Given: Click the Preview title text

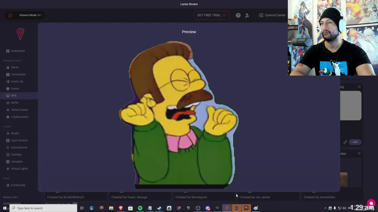Looking at the screenshot, I should 189,32.
